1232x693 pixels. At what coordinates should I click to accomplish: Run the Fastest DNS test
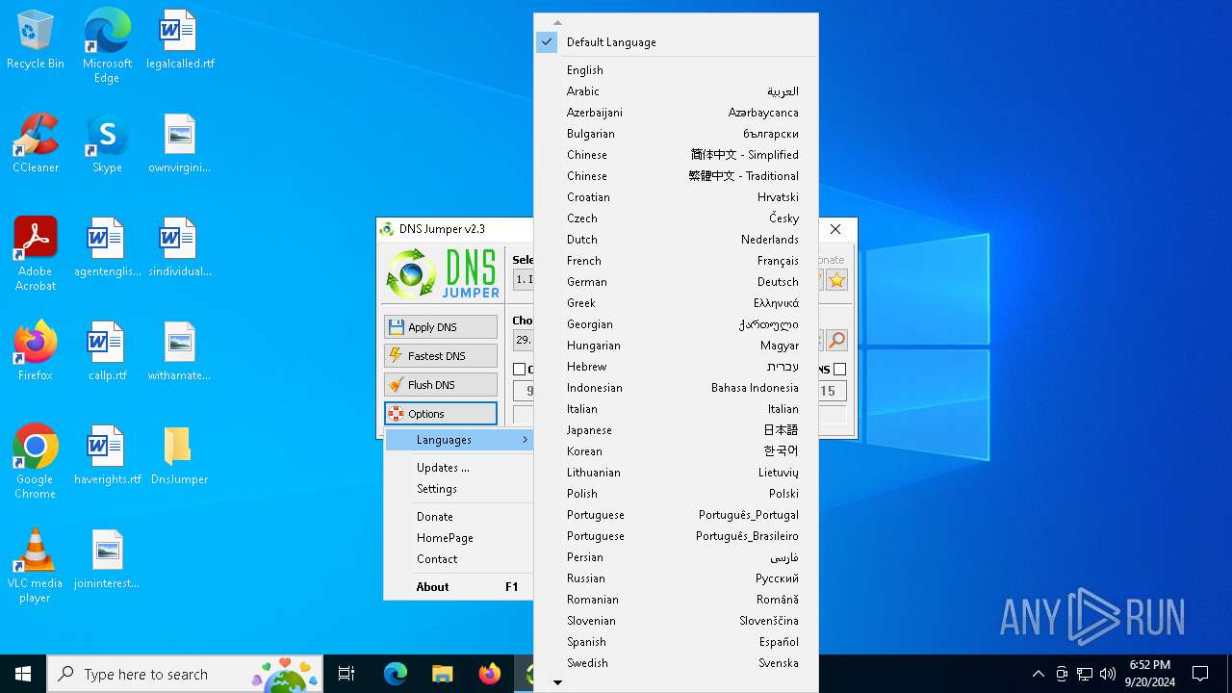[x=441, y=356]
